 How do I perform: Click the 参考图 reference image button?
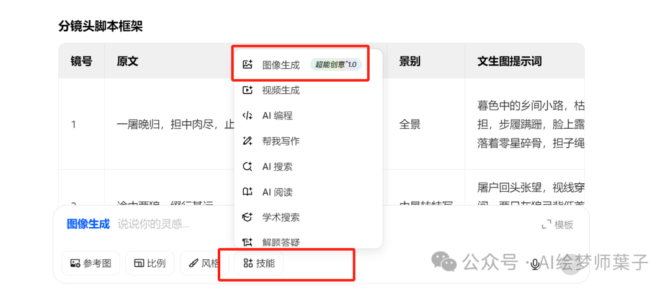point(91,264)
